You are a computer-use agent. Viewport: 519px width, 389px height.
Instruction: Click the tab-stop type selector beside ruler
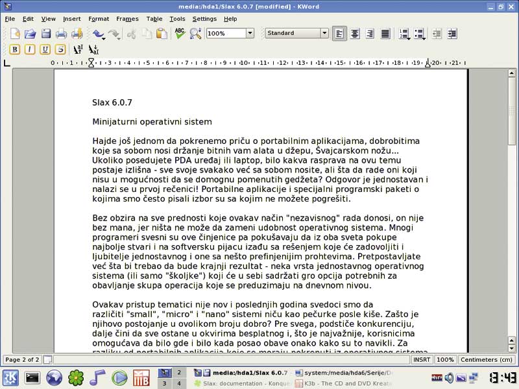[6, 62]
